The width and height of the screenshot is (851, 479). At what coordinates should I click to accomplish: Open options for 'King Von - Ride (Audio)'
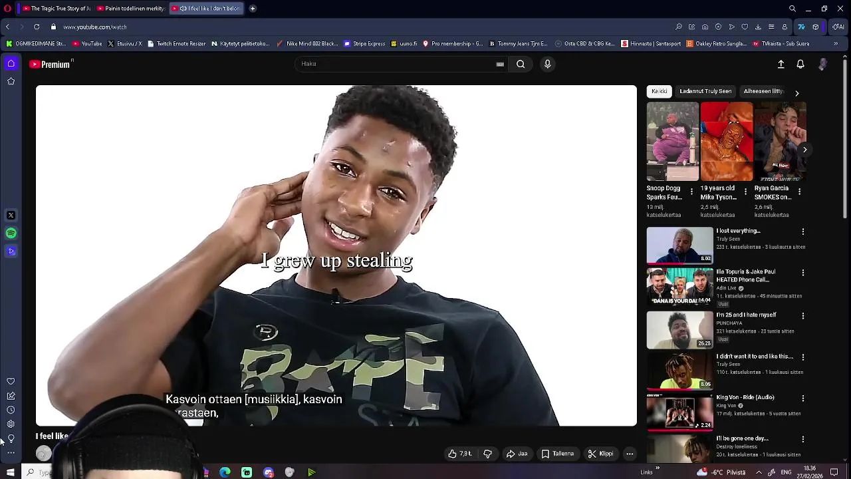pyautogui.click(x=803, y=398)
